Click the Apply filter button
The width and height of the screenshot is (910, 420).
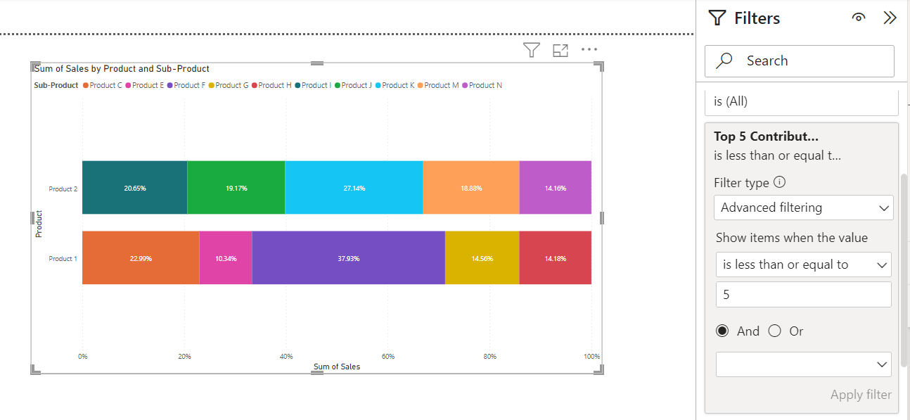click(861, 395)
